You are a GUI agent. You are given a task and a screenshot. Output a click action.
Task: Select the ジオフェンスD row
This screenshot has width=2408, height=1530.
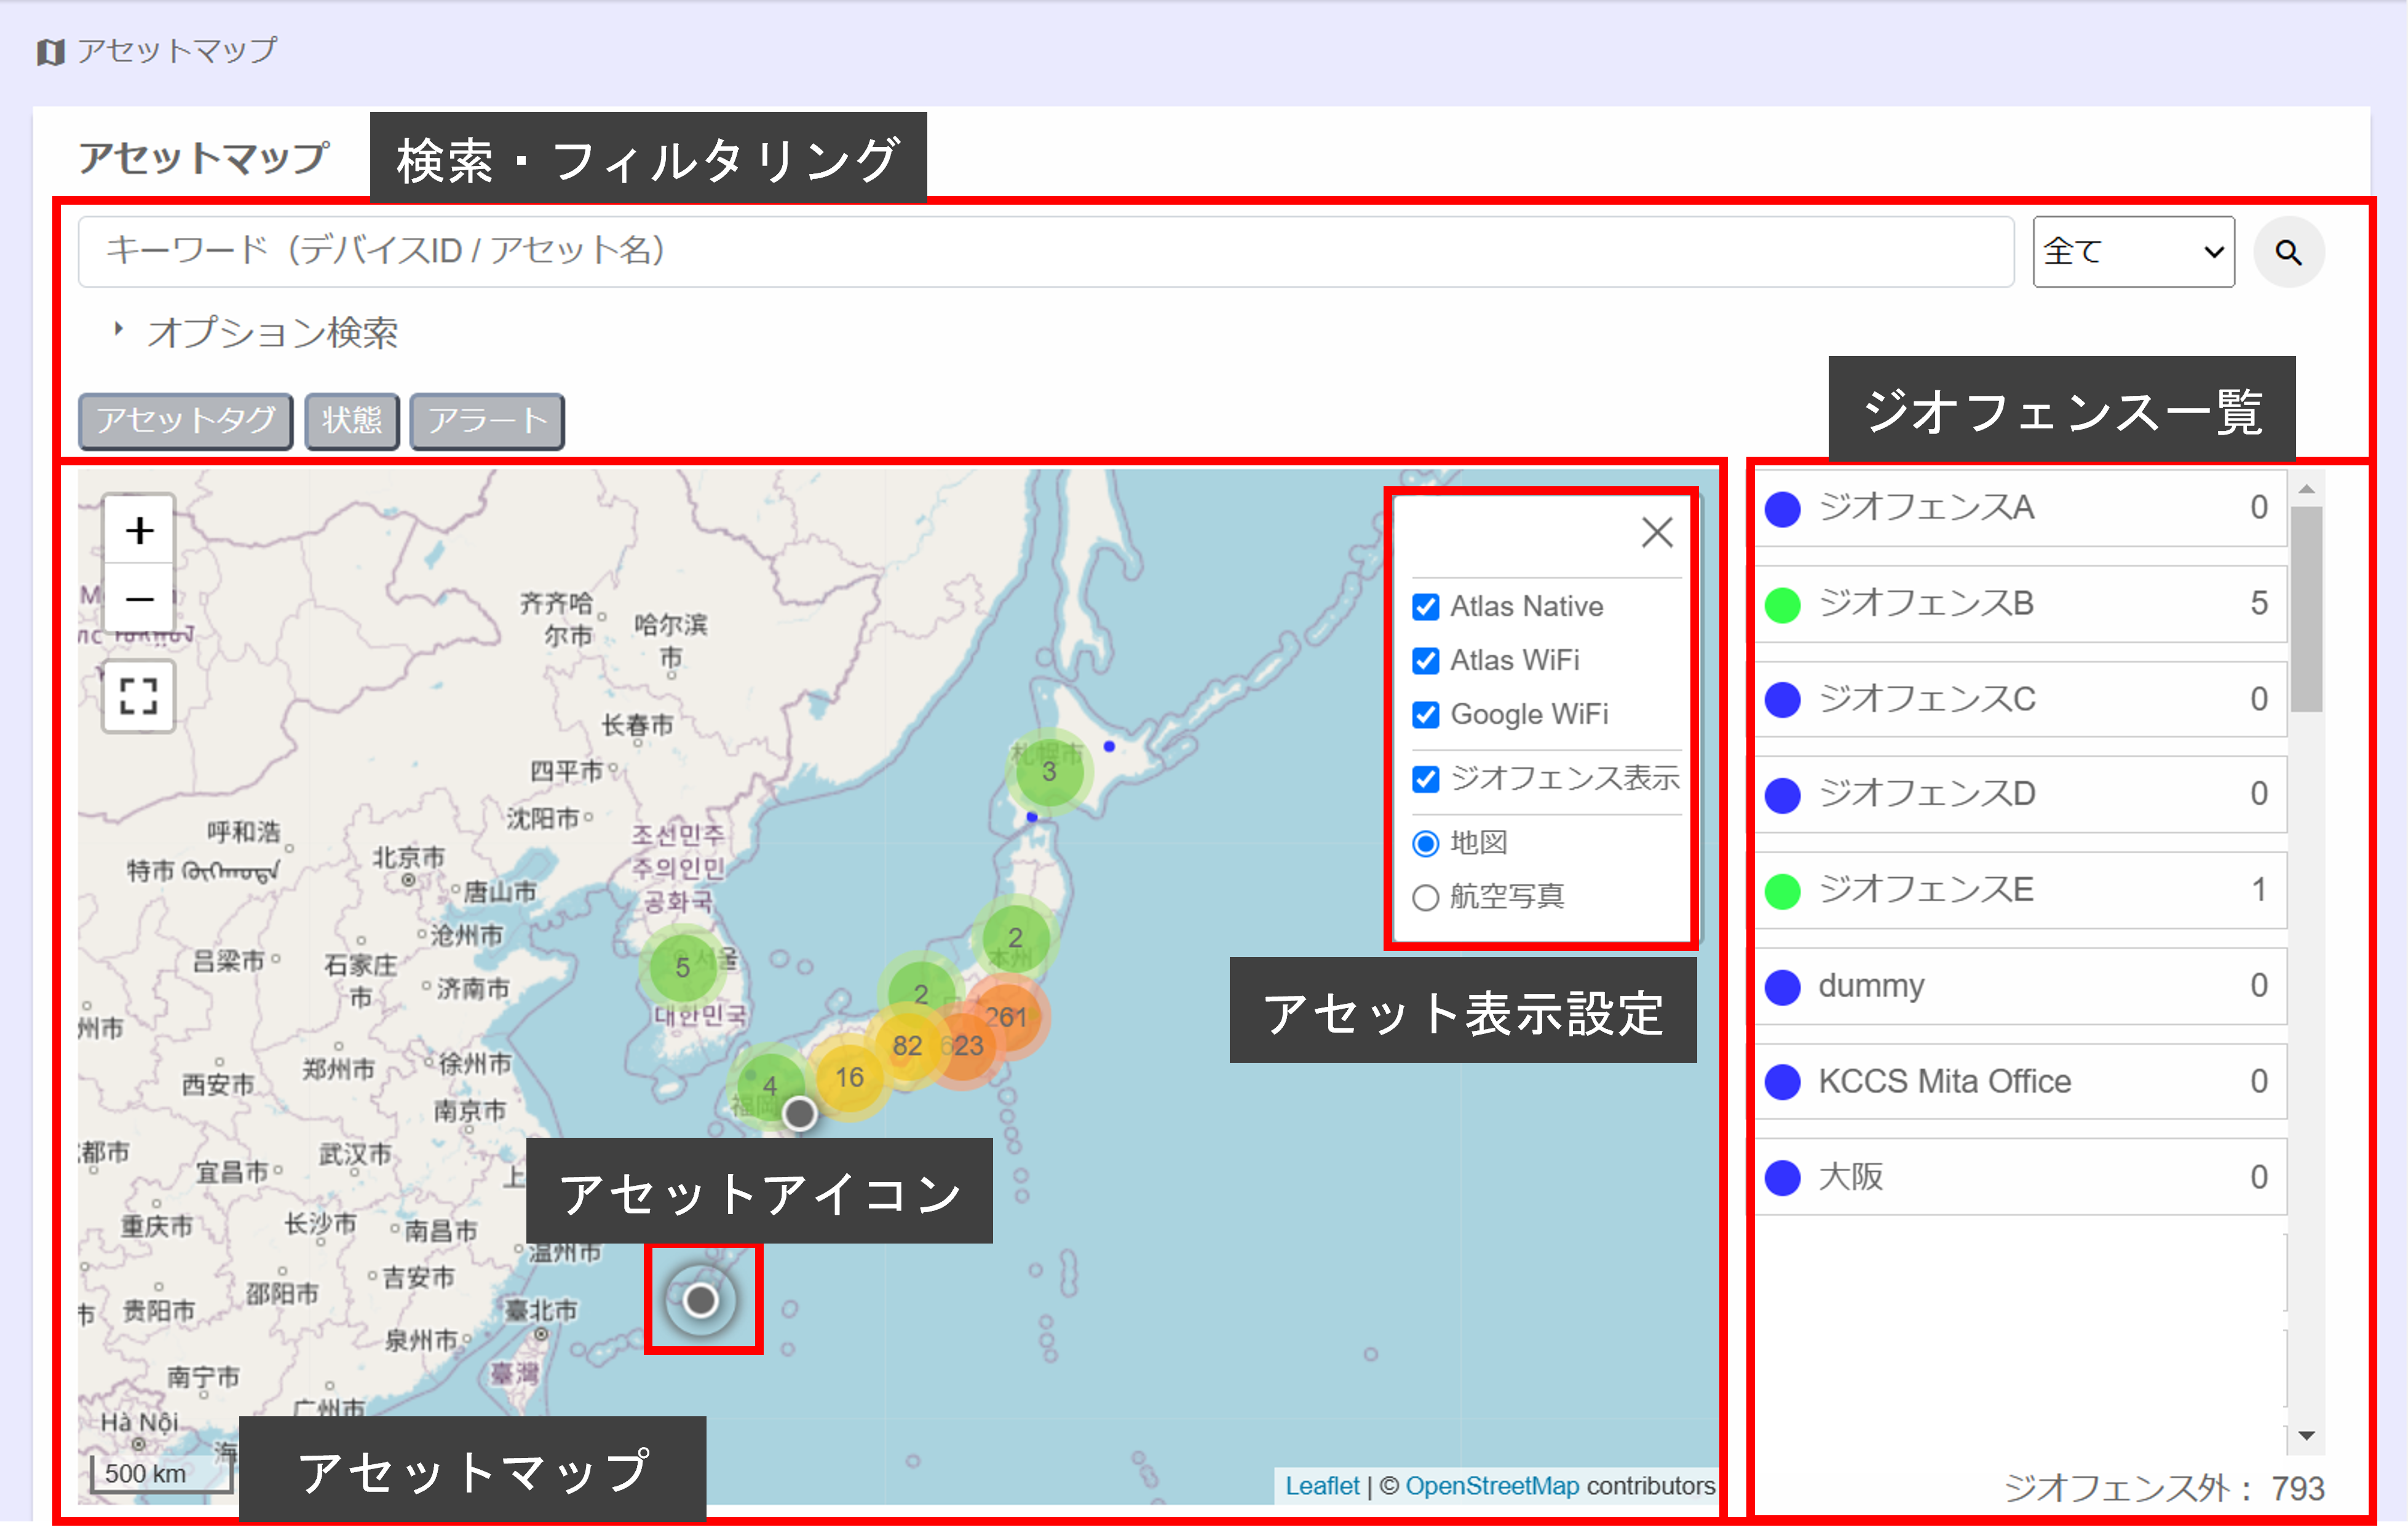2021,794
